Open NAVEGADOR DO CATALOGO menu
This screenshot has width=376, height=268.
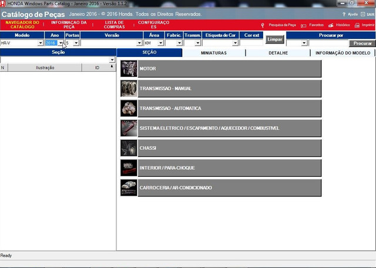(x=22, y=25)
